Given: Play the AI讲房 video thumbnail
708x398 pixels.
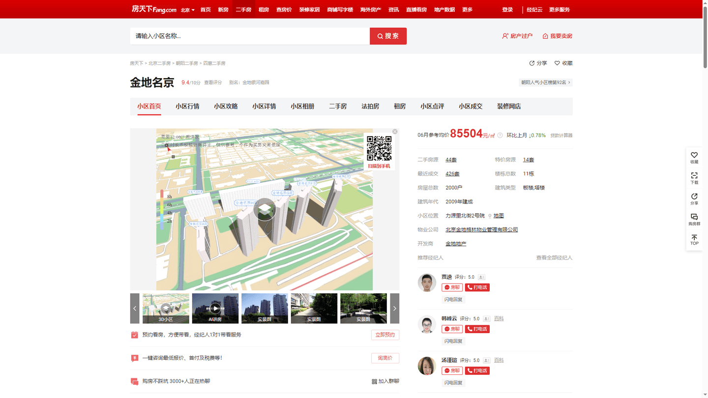Looking at the screenshot, I should [215, 309].
